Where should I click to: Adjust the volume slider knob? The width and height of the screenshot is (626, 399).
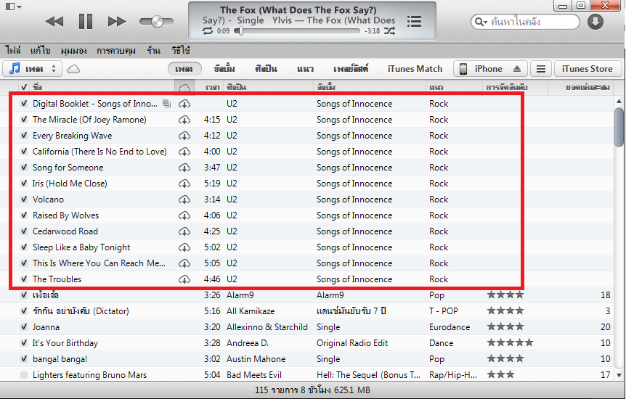[x=157, y=21]
